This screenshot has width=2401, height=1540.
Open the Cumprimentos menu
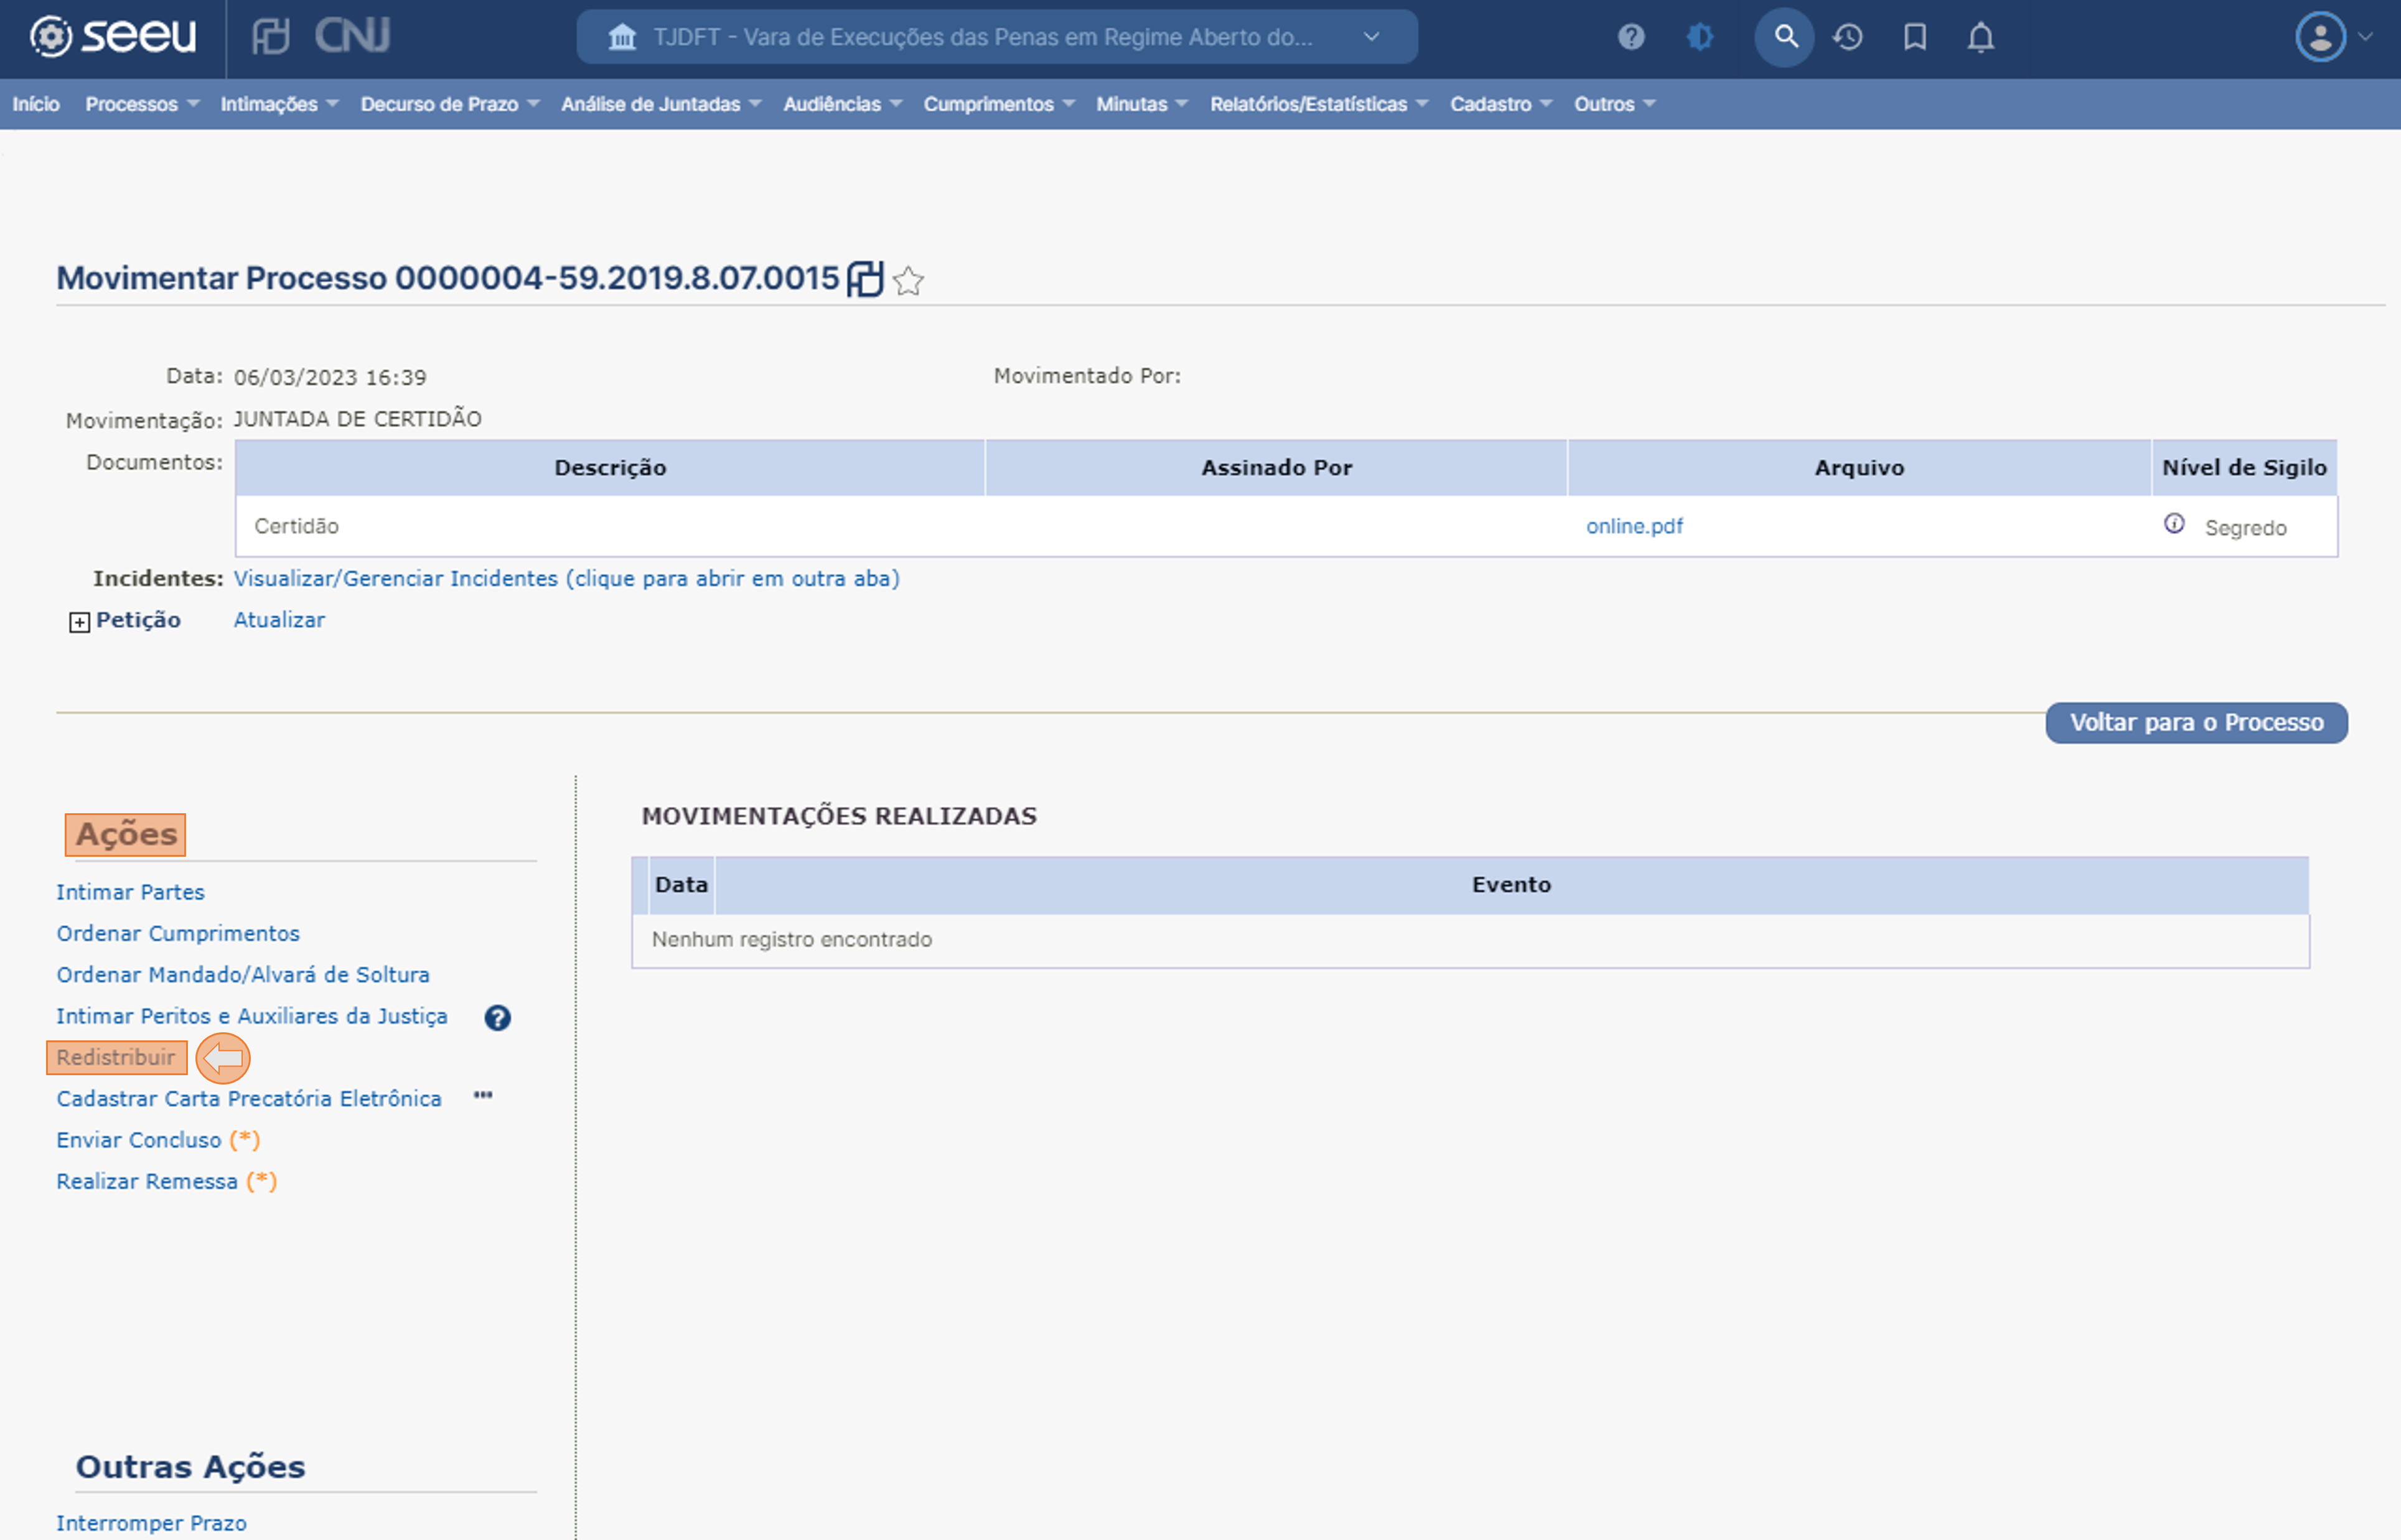point(999,104)
